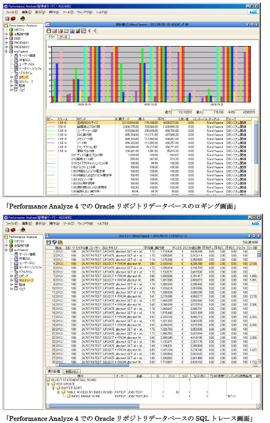
Task: Click the データベースバッファ icon in the SQL trace window tree
Action: pyautogui.click(x=16, y=268)
